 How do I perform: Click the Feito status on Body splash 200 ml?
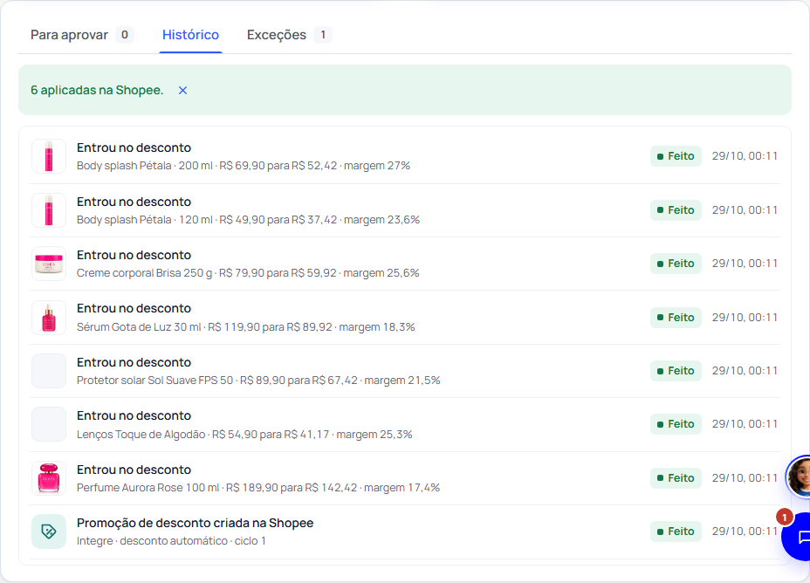(676, 156)
